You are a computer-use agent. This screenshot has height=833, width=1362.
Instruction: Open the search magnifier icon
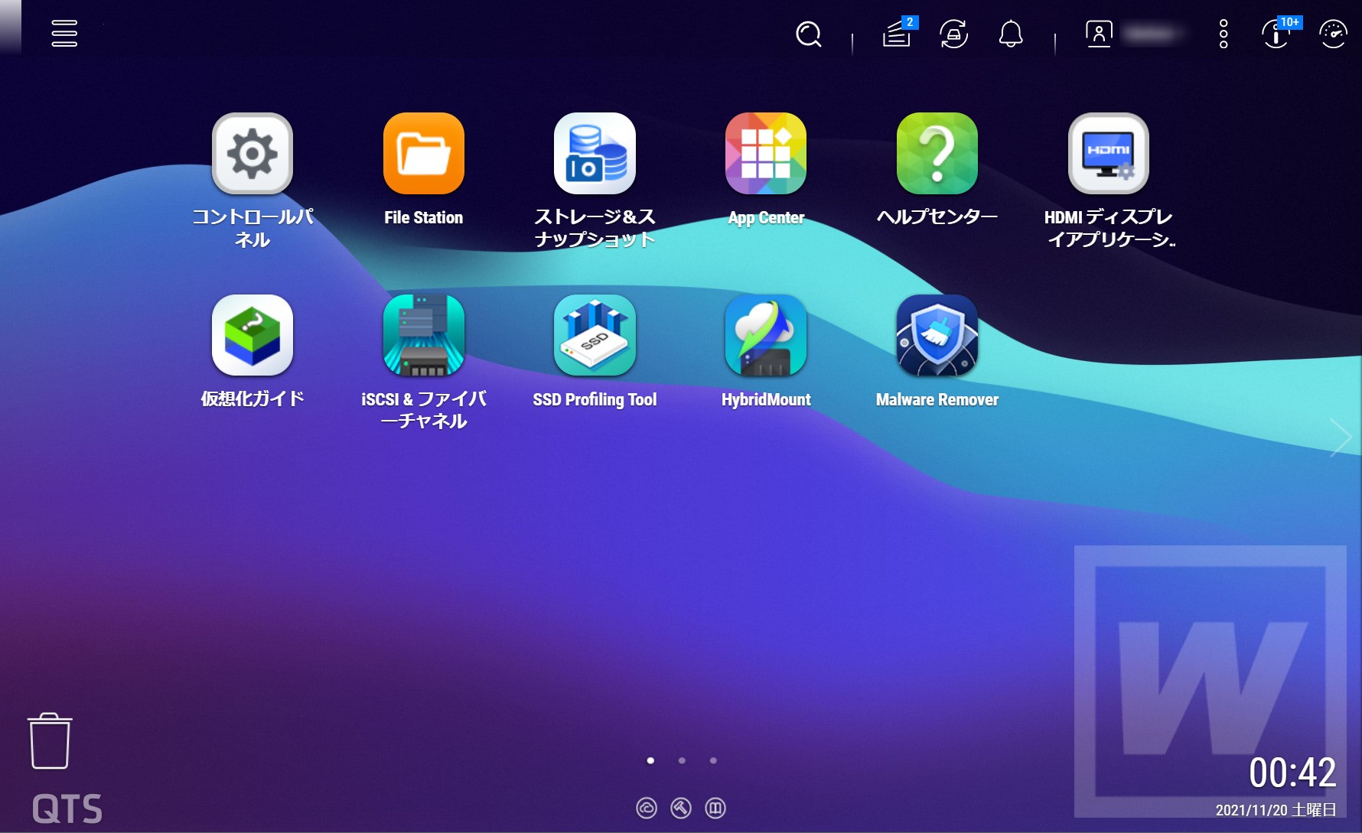(809, 34)
